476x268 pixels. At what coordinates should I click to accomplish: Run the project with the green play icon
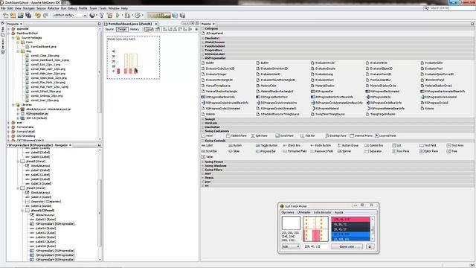pyautogui.click(x=118, y=15)
